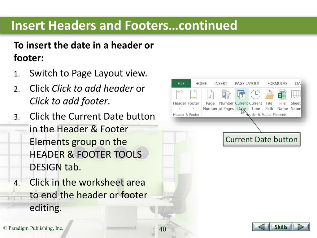Insert Number of Pages element
The height and width of the screenshot is (238, 317).
(x=226, y=100)
